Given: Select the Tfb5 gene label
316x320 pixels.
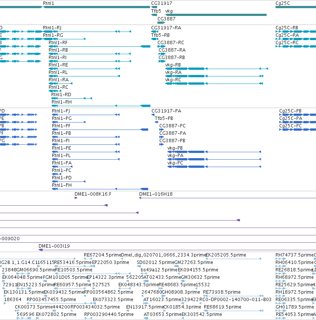Looking at the screenshot, I should point(156,11).
